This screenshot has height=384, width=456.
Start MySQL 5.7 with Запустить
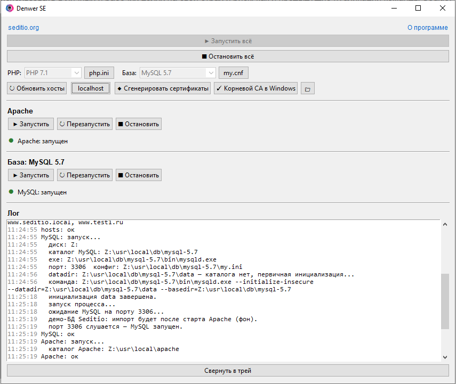tap(31, 175)
